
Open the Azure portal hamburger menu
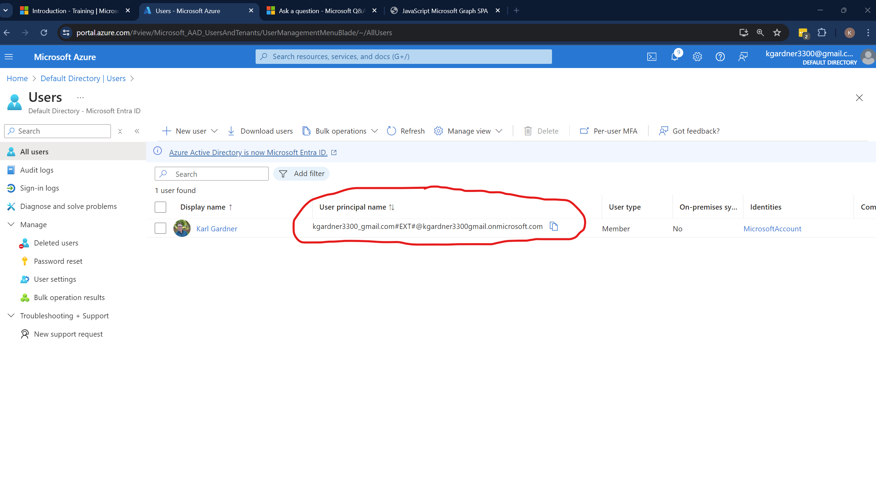[x=9, y=57]
